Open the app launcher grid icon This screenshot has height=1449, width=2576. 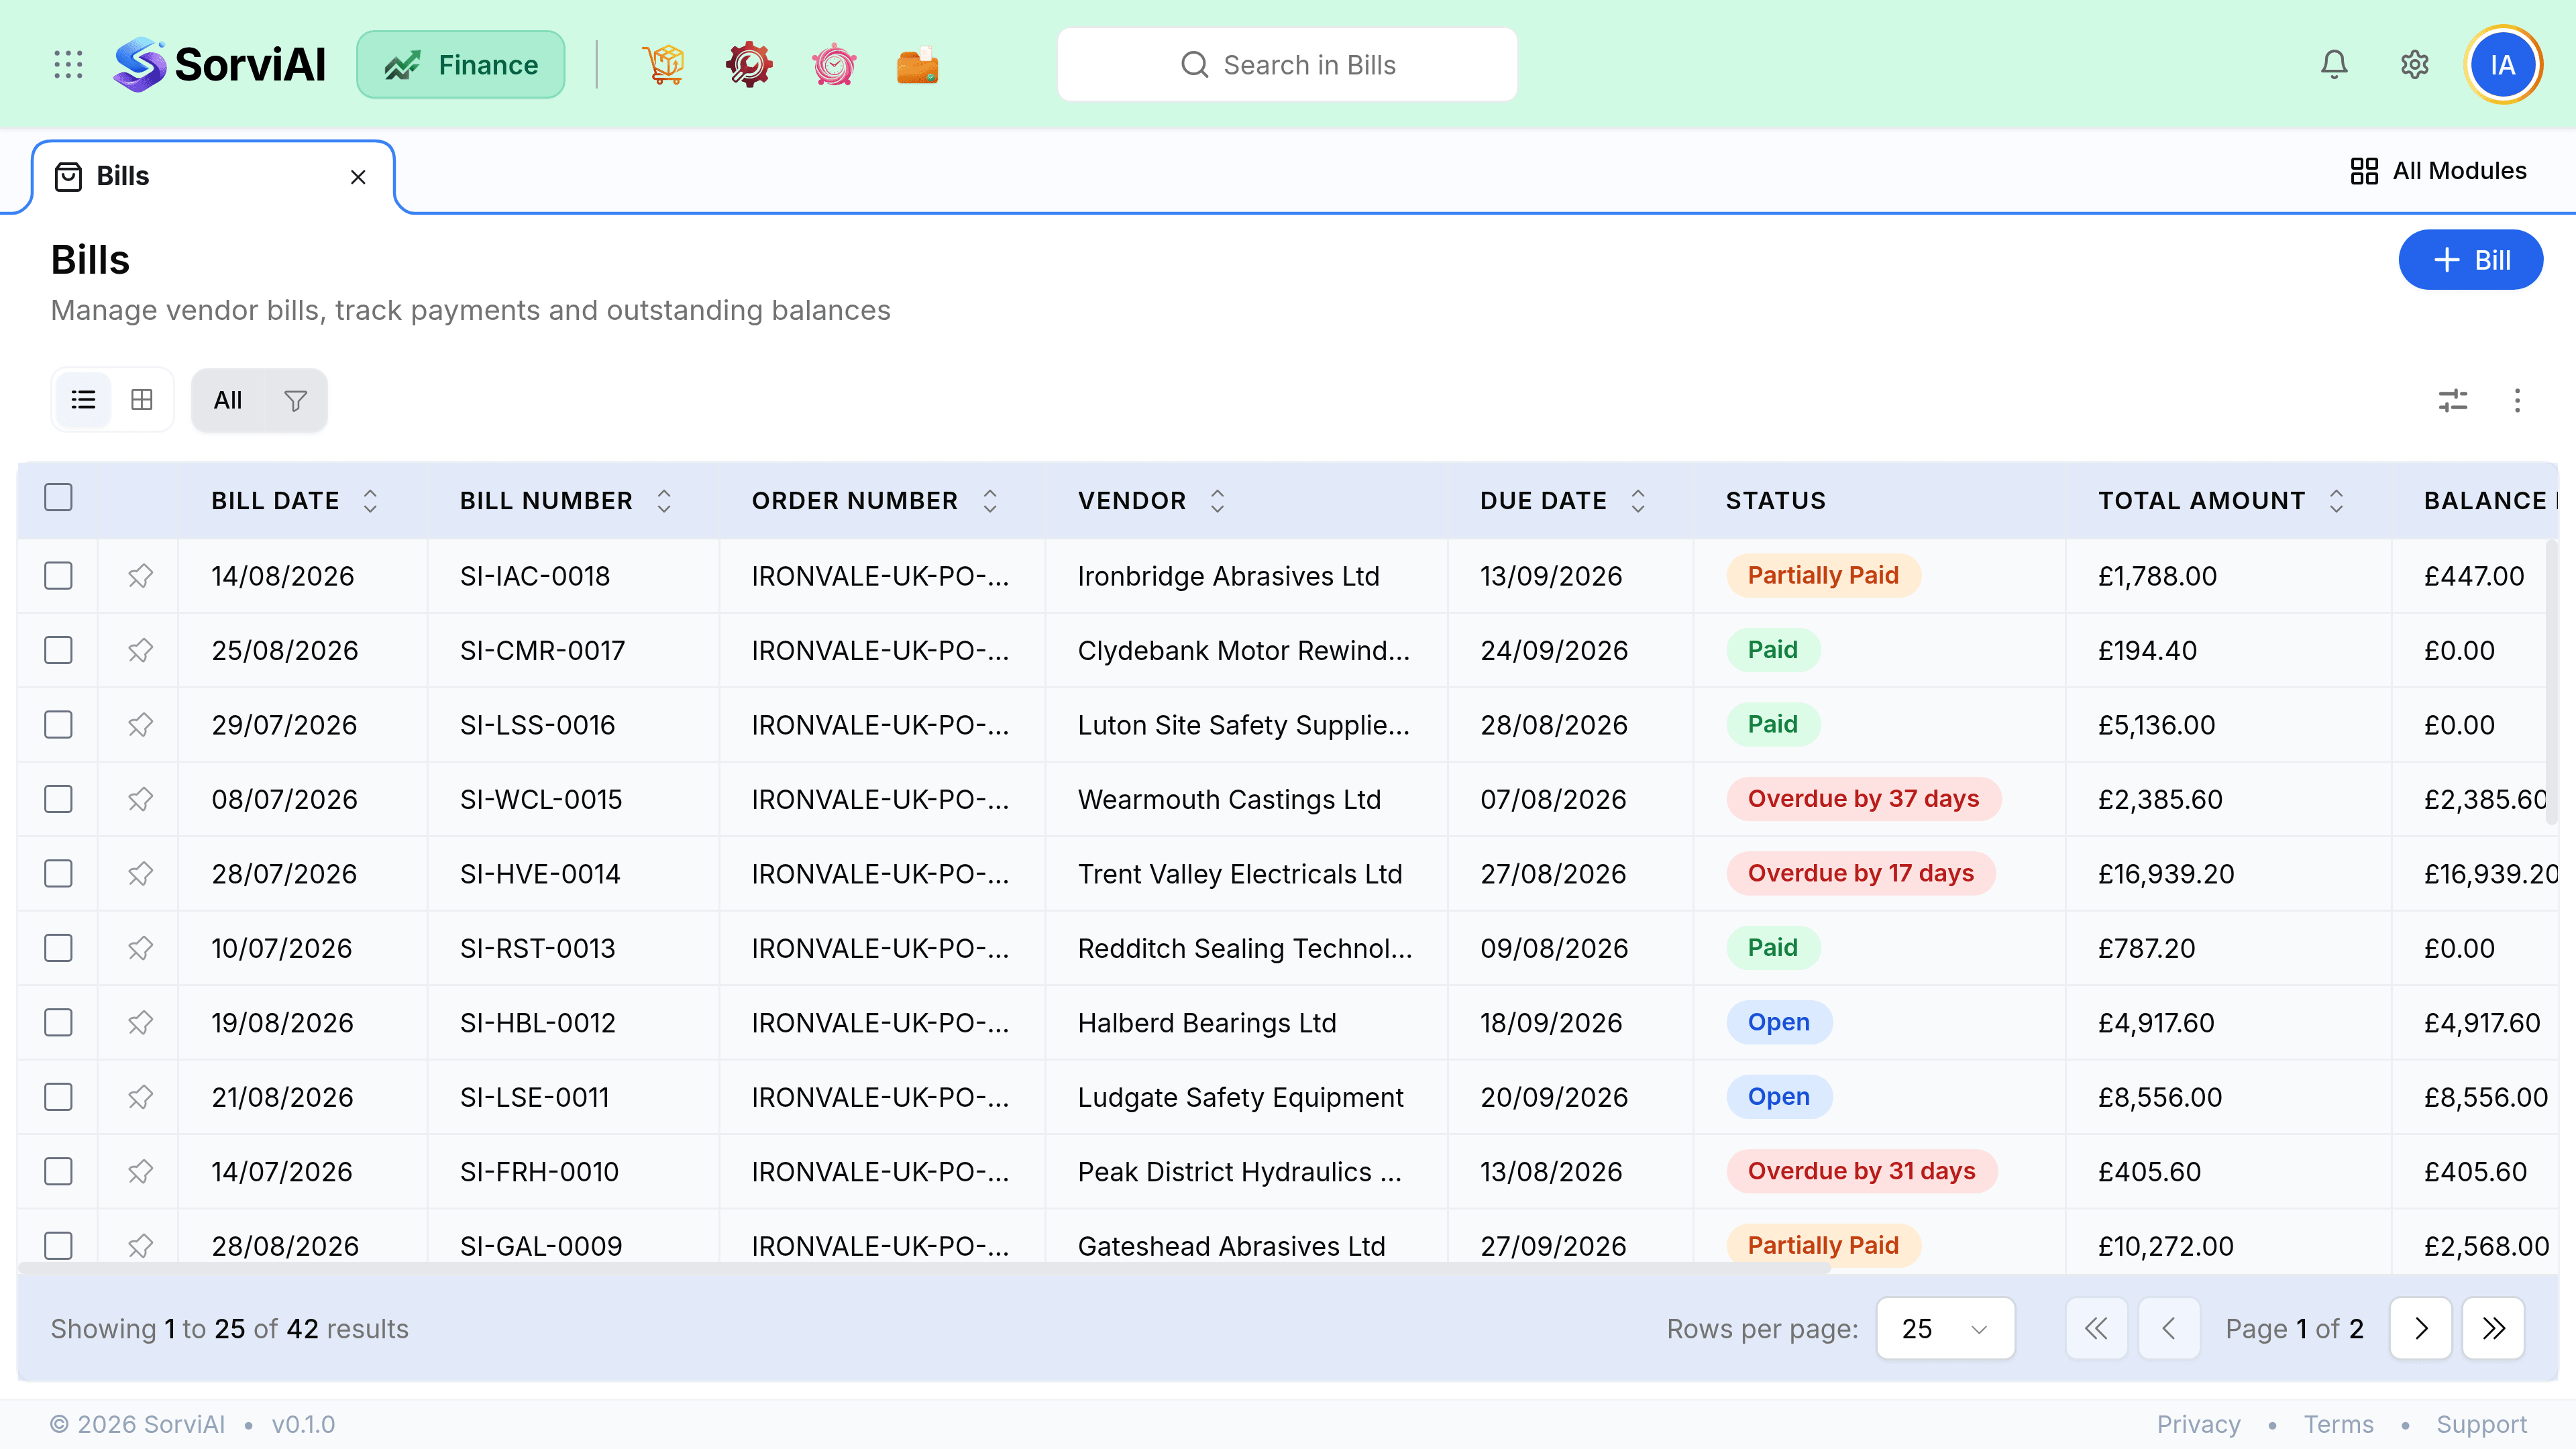coord(68,65)
